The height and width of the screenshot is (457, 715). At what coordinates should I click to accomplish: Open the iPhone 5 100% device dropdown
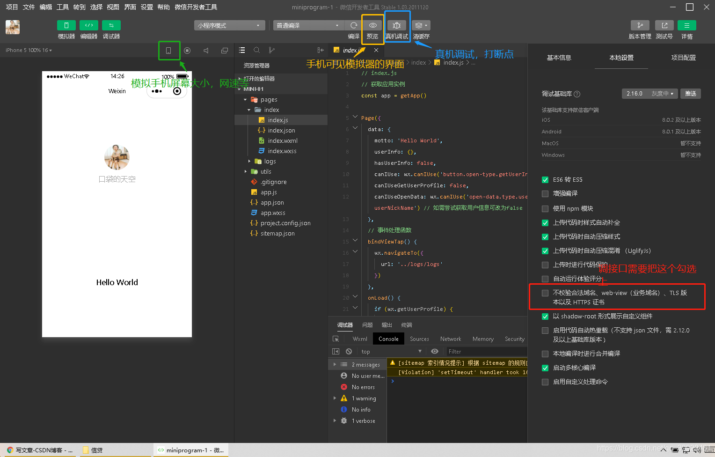pos(29,50)
